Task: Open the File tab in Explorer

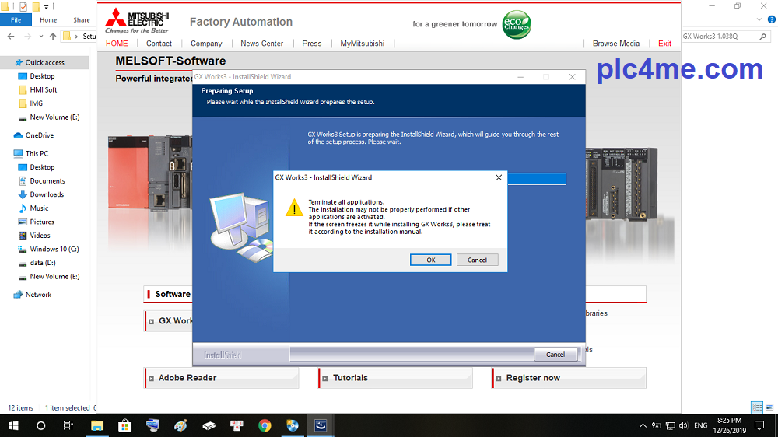Action: coord(16,20)
